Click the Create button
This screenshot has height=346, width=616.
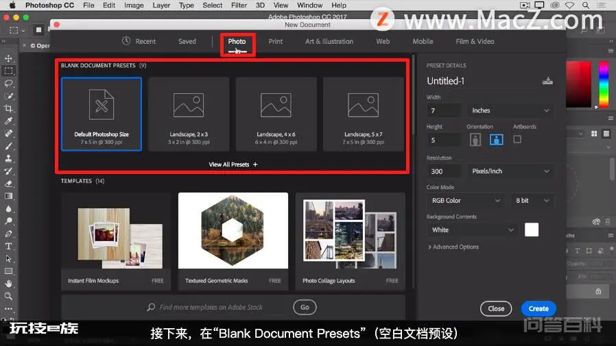pos(538,309)
